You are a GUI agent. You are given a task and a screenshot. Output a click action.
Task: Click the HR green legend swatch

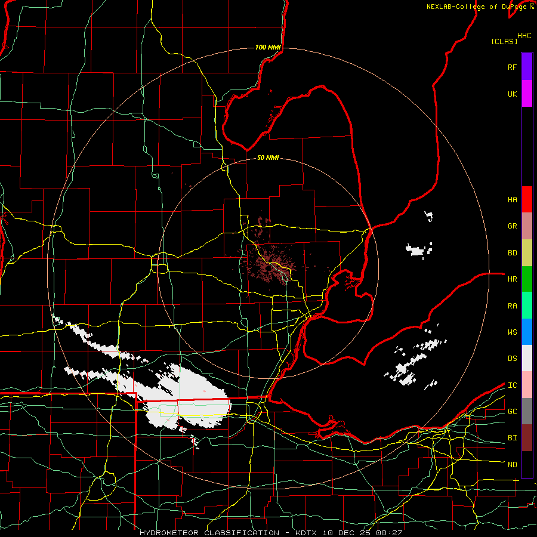(x=527, y=279)
